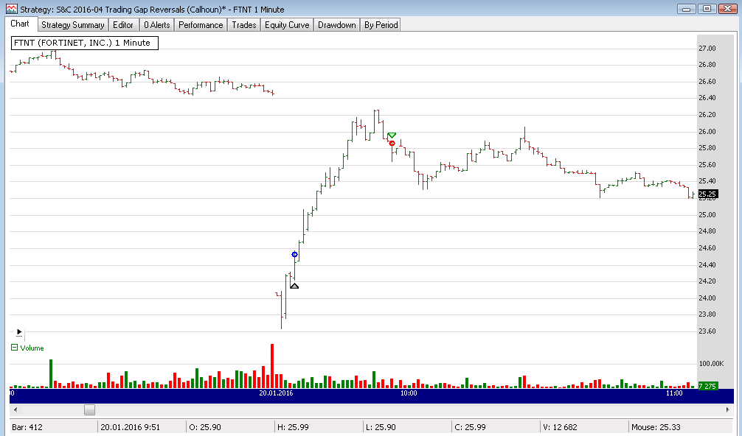
Task: Open the 0 Alerts tab
Action: click(156, 25)
